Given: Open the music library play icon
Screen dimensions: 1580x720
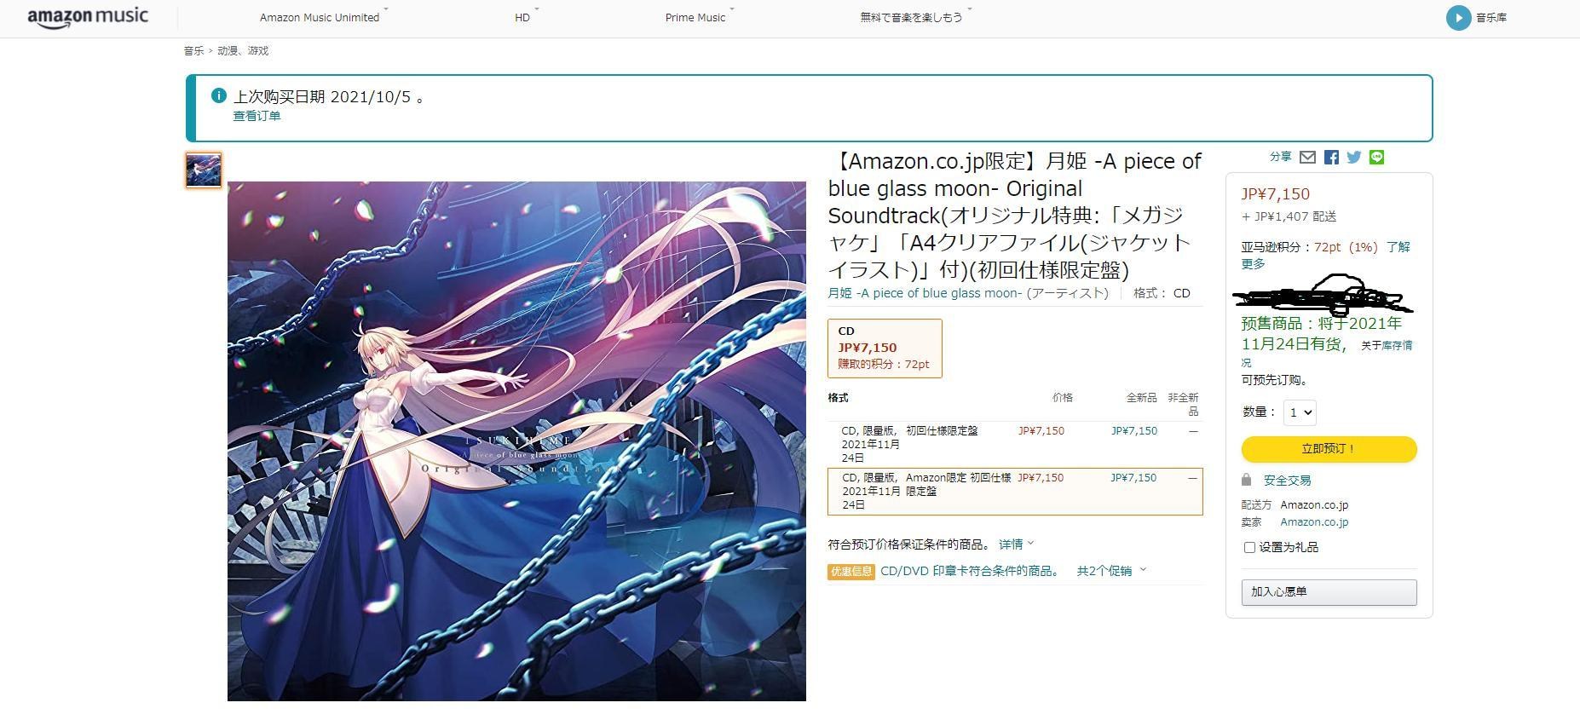Looking at the screenshot, I should tap(1458, 18).
